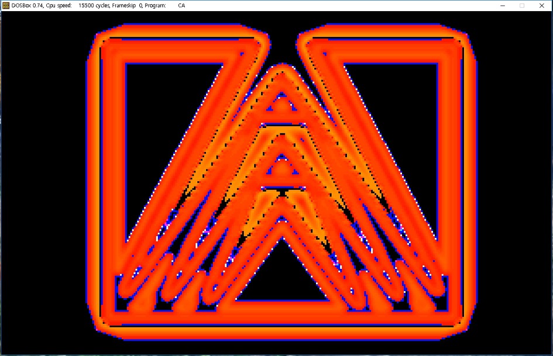This screenshot has width=553, height=356.
Task: Close the DOSBox window
Action: click(542, 5)
